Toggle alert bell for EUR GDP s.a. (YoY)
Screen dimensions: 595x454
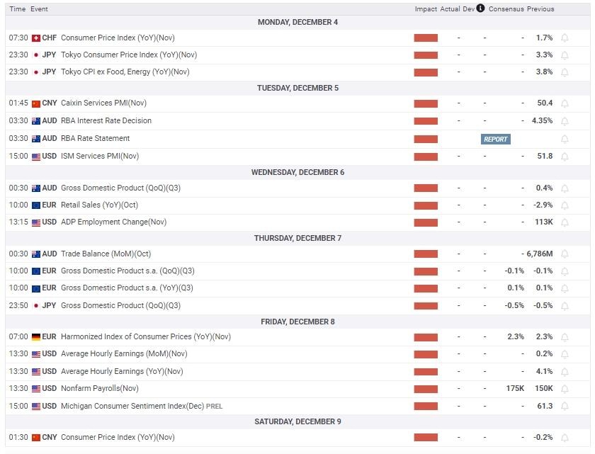click(565, 288)
